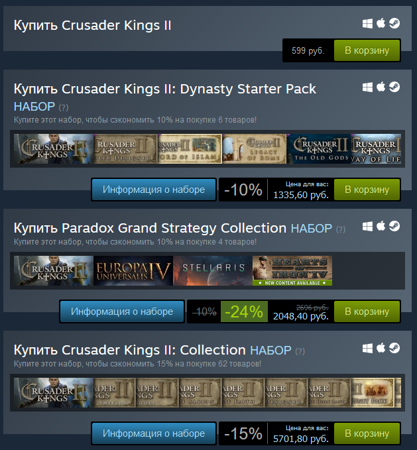Click the Windows icon beside Crusader Kings II
417x450 pixels.
[x=368, y=24]
